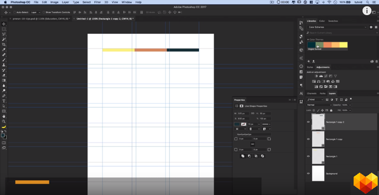Click the Background layer thumbnail
The height and width of the screenshot is (195, 379).
[x=318, y=173]
